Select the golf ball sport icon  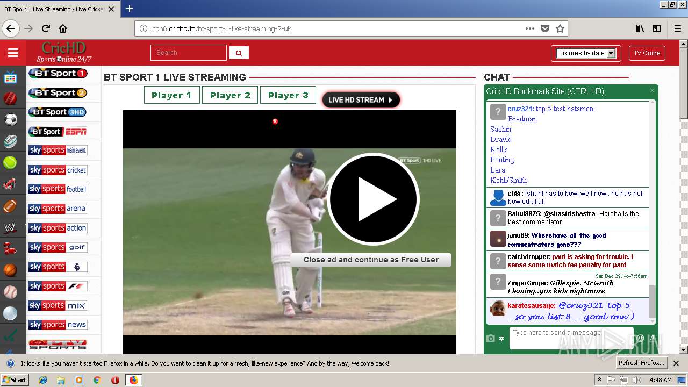[10, 313]
